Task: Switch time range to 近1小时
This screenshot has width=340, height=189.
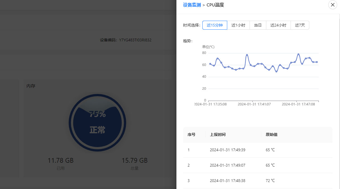Action: coord(238,25)
